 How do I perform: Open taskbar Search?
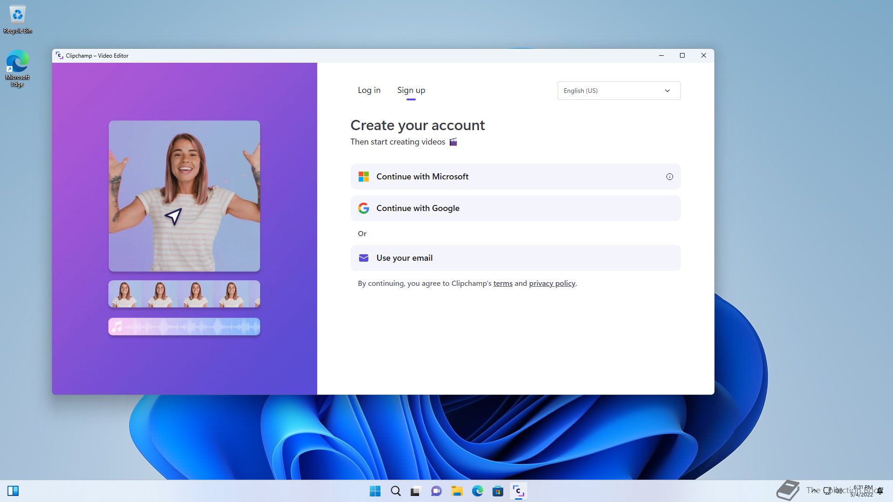coord(395,491)
